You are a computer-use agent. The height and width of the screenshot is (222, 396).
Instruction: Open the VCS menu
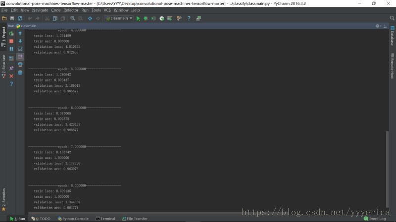pos(107,10)
